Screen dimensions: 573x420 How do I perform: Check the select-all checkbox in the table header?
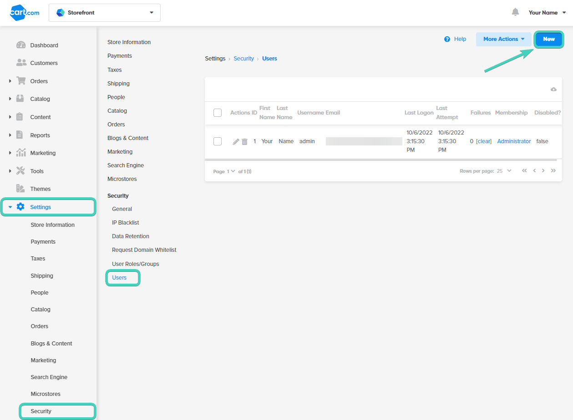pyautogui.click(x=217, y=112)
